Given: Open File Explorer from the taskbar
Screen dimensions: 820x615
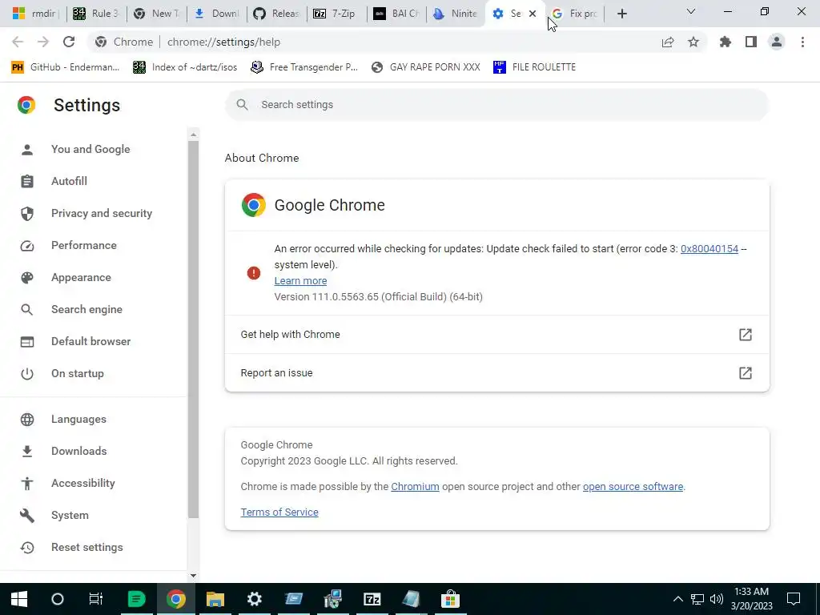Looking at the screenshot, I should pyautogui.click(x=215, y=599).
